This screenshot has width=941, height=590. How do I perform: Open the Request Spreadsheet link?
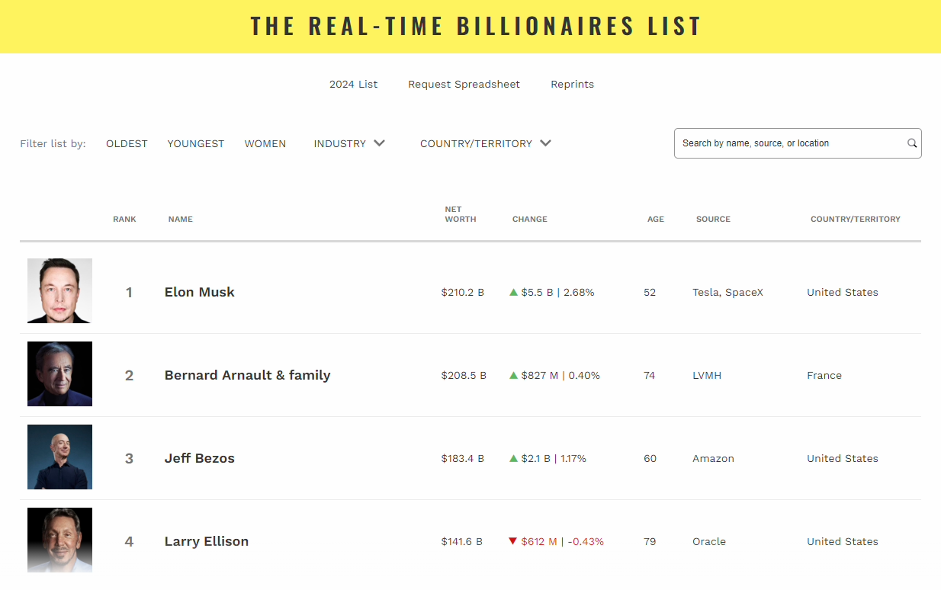464,84
